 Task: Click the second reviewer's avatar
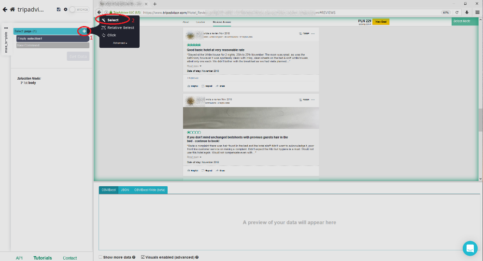(190, 101)
